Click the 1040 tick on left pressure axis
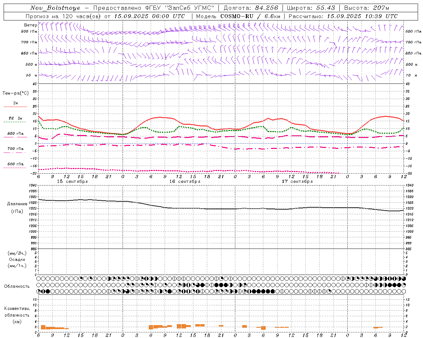Viewport: 423px width, 338px height. (x=33, y=186)
